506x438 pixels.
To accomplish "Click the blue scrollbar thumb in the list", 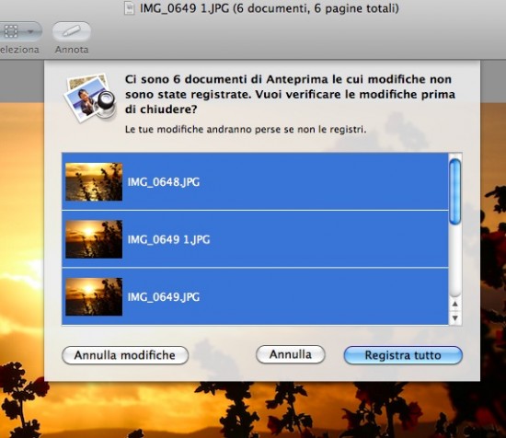I will click(x=455, y=191).
